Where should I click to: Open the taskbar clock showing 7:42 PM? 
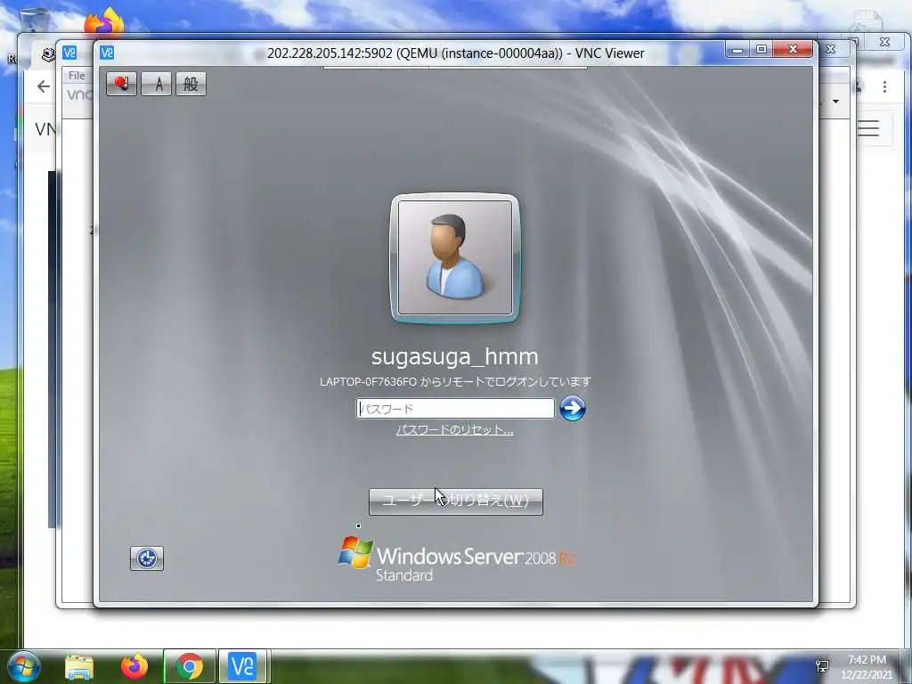867,667
